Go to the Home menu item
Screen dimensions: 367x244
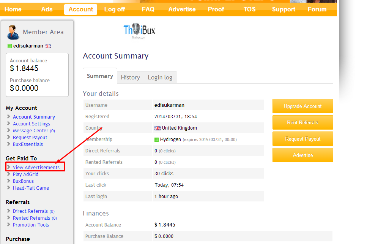click(13, 10)
